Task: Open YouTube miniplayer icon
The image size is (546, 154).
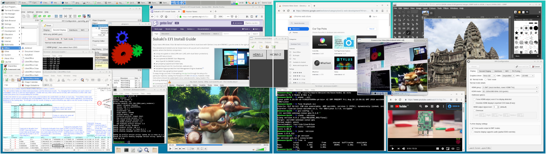Action: pos(448,149)
